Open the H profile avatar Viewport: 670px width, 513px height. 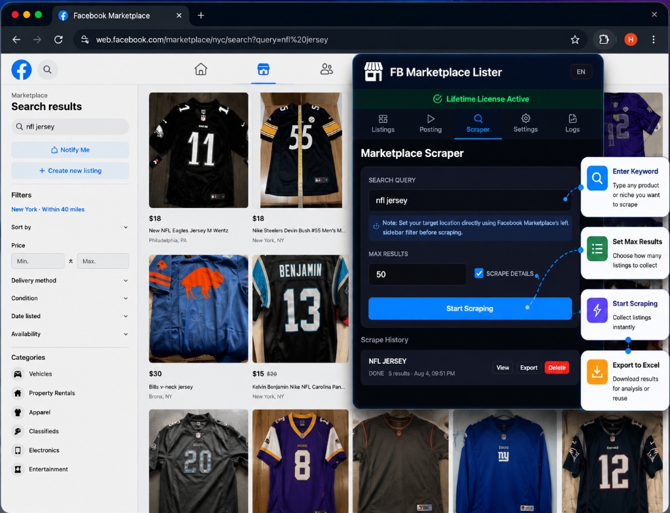coord(631,40)
